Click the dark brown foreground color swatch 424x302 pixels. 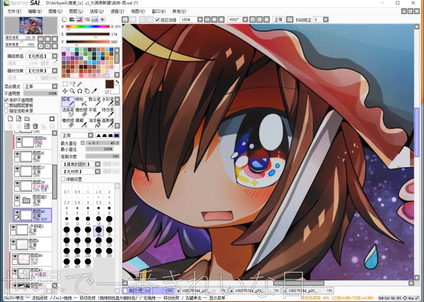coord(109,84)
